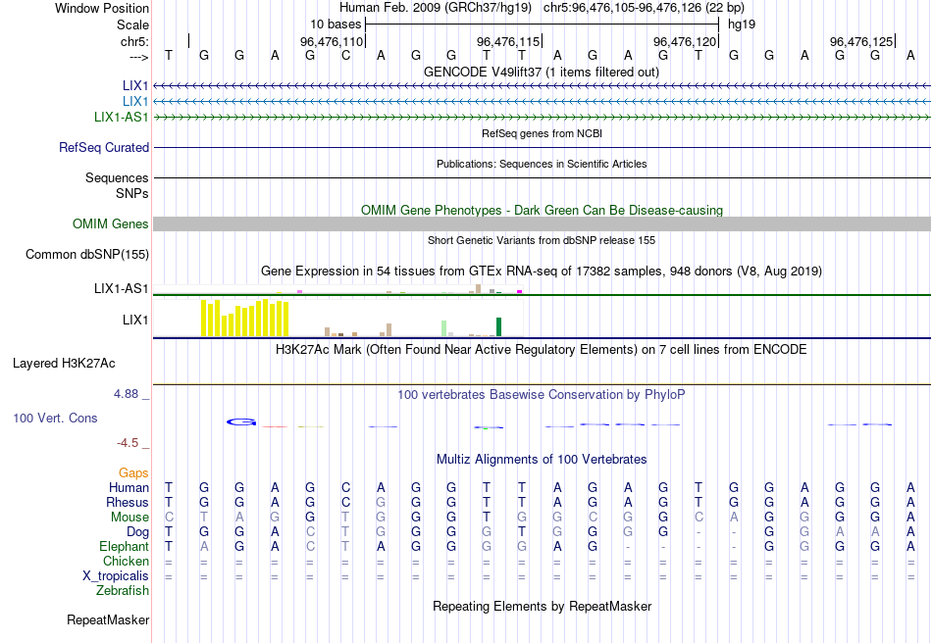Open the RefSeq genes from NCBI title
The width and height of the screenshot is (932, 643).
542,133
